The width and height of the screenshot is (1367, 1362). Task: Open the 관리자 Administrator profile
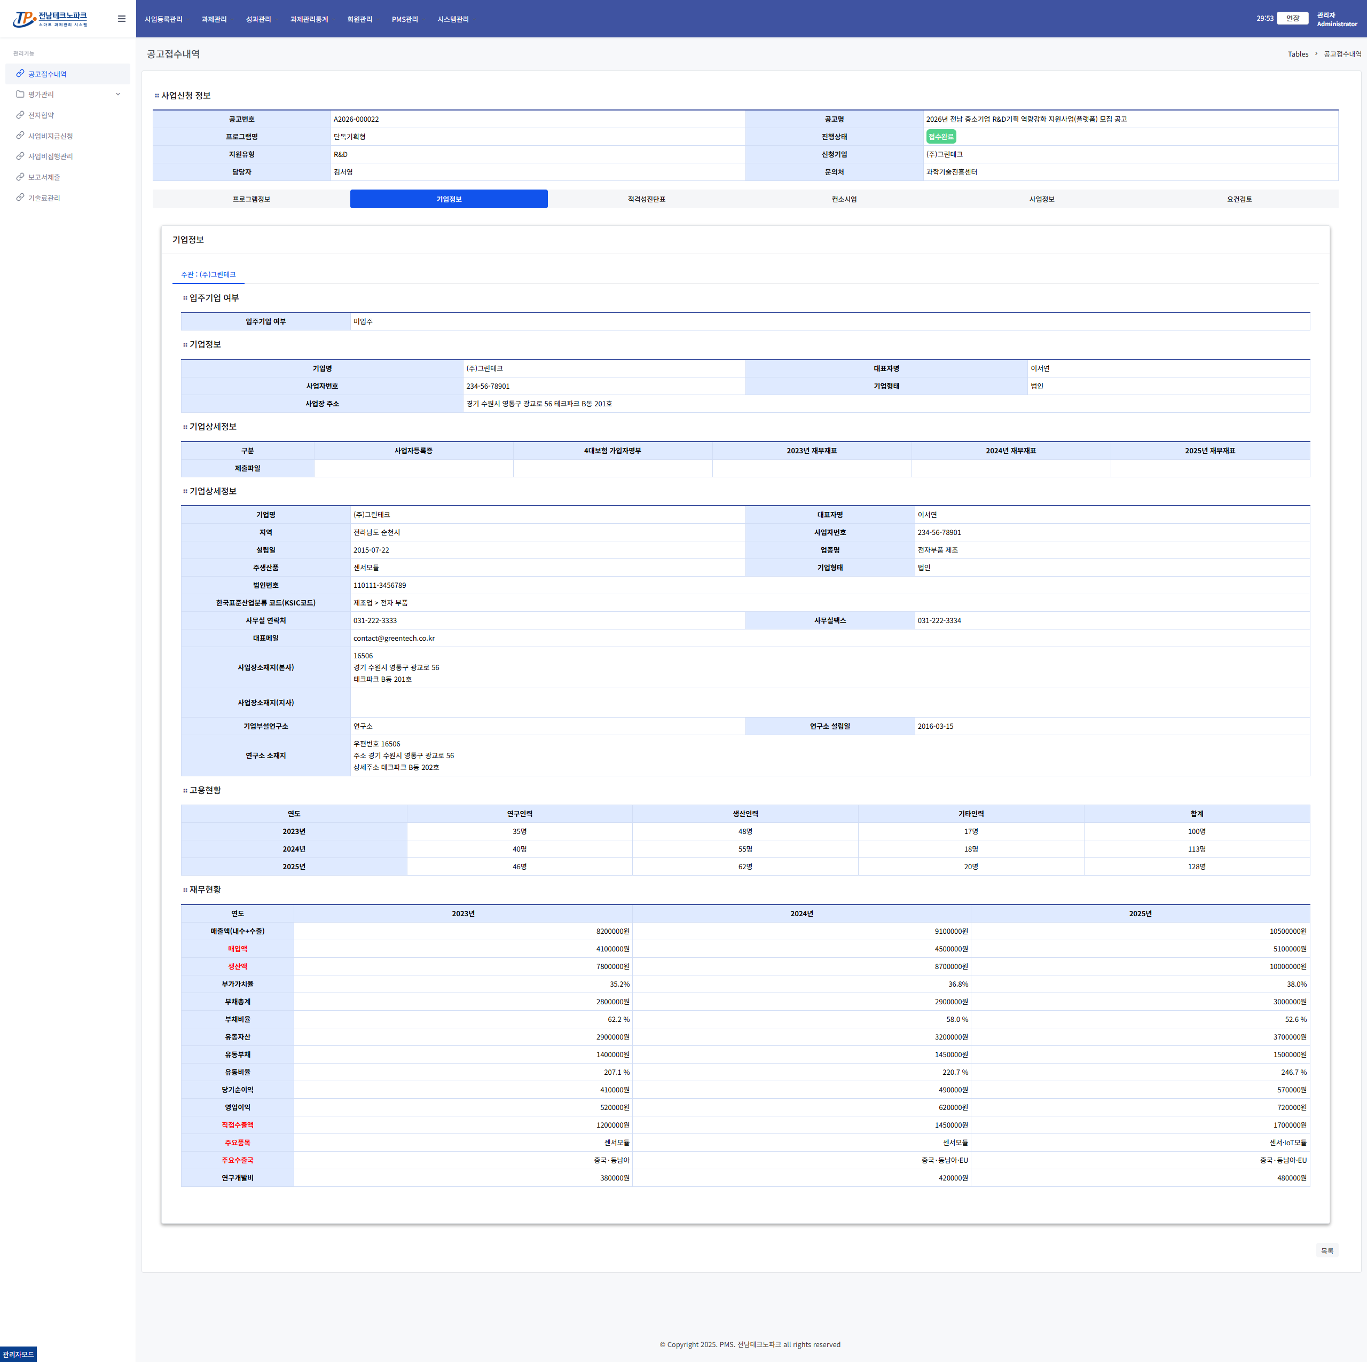click(1337, 19)
